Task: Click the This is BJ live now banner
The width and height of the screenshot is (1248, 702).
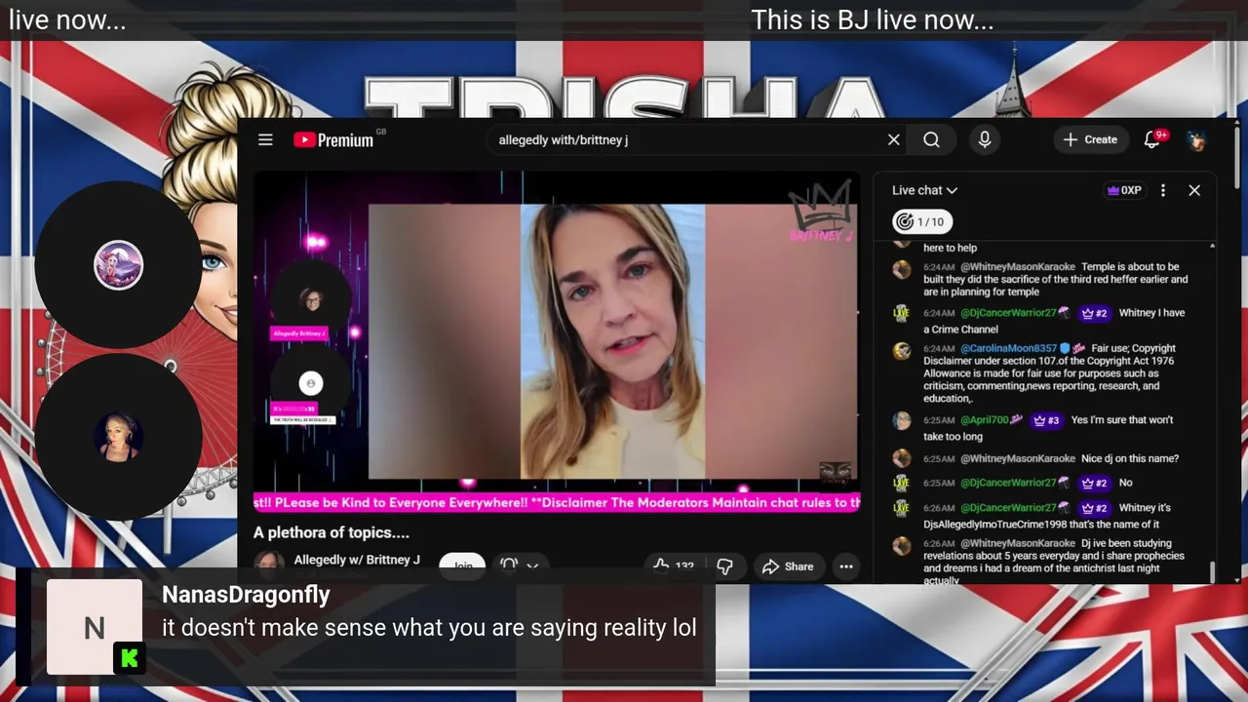Action: pos(872,20)
